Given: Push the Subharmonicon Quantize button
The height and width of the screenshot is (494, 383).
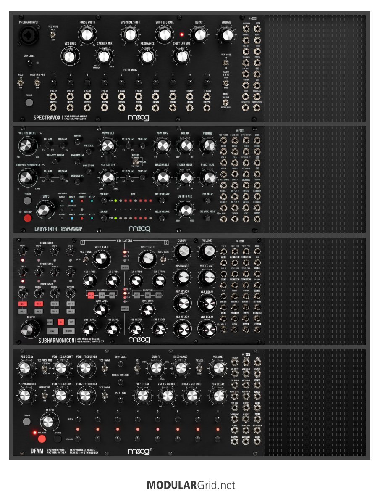Looking at the screenshot, I should coord(125,309).
